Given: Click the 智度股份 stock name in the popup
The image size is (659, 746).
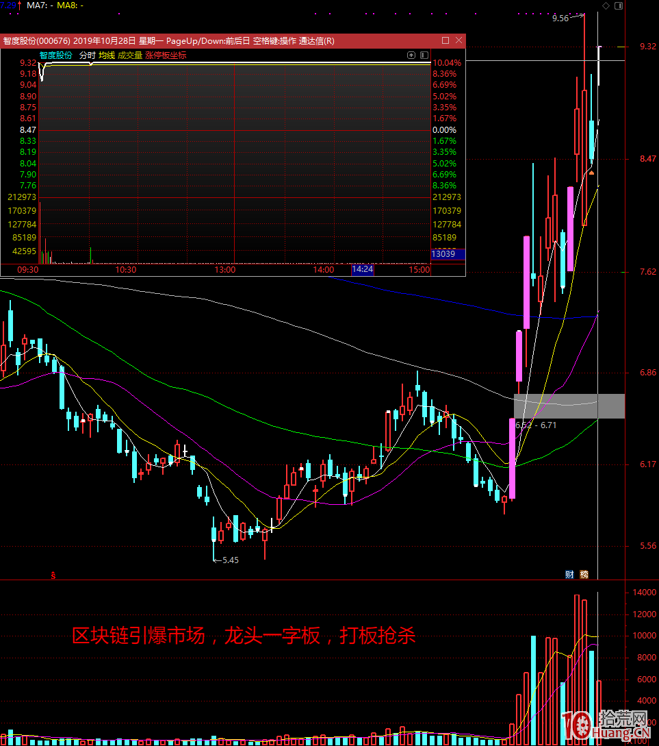Looking at the screenshot, I should (x=55, y=55).
